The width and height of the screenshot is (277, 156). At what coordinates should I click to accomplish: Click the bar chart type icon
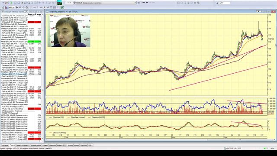6,7
